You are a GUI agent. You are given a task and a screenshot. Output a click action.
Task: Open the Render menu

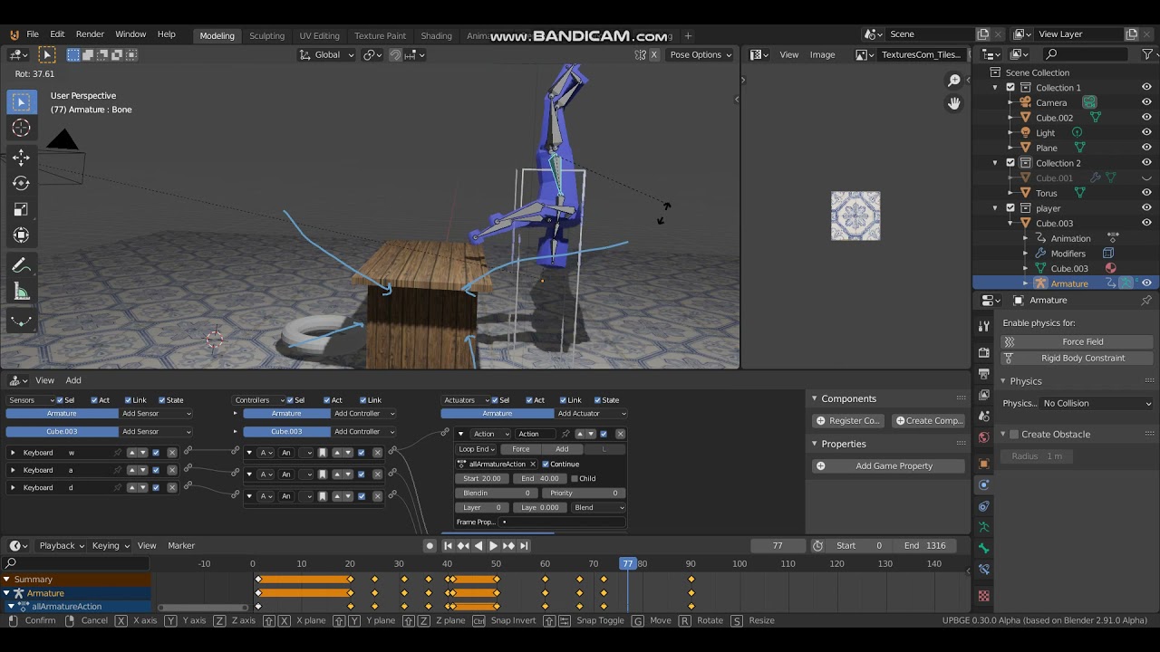90,34
